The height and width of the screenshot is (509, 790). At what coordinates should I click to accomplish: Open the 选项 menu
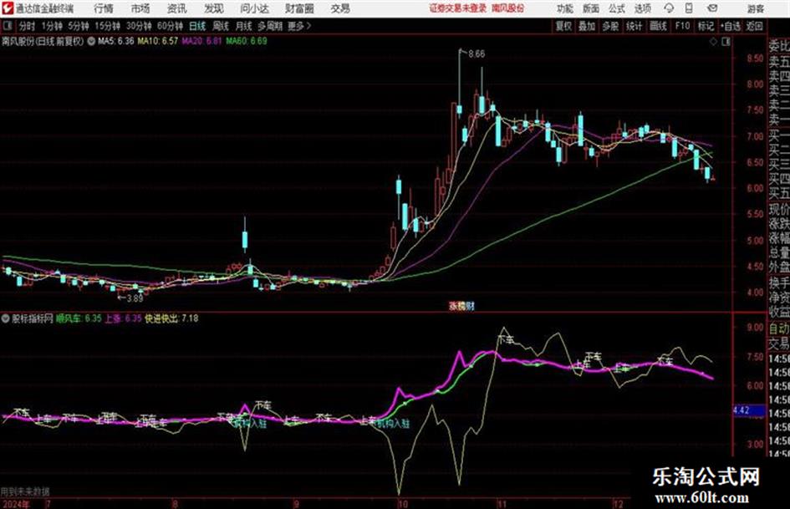[642, 8]
